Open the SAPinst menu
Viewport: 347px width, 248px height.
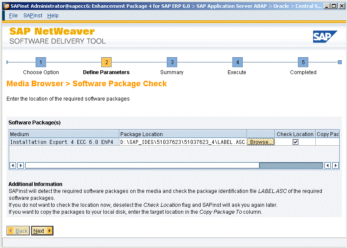coord(32,16)
